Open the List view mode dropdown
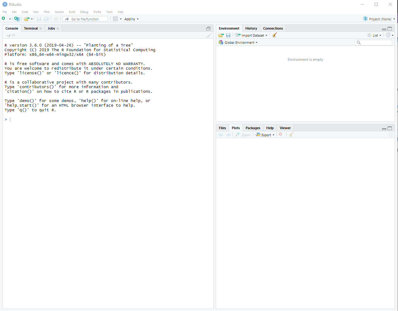 pyautogui.click(x=374, y=35)
